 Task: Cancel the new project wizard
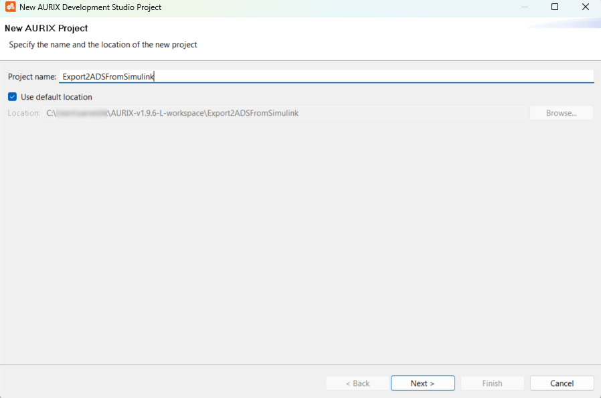(562, 383)
